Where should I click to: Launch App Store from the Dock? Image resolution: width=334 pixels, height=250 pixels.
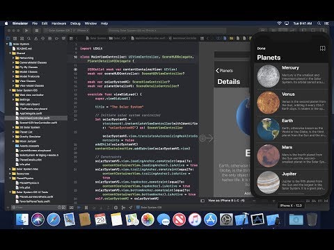point(210,219)
